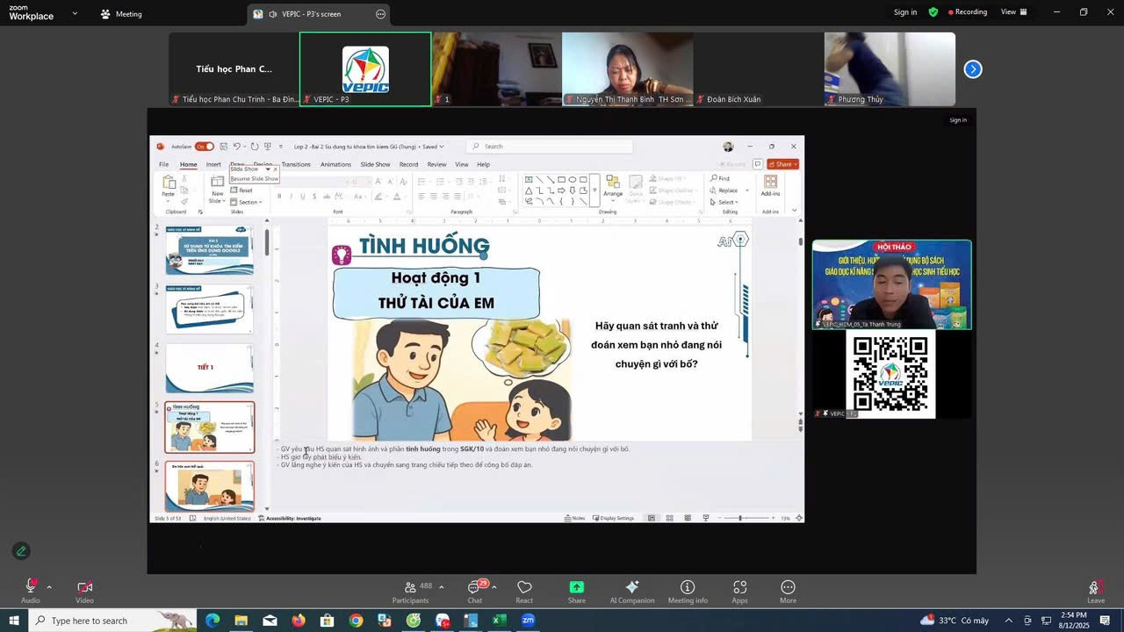This screenshot has height=632, width=1124.
Task: Select Nguyễn Thị Thanh Bình's video thumbnail
Action: click(x=627, y=69)
